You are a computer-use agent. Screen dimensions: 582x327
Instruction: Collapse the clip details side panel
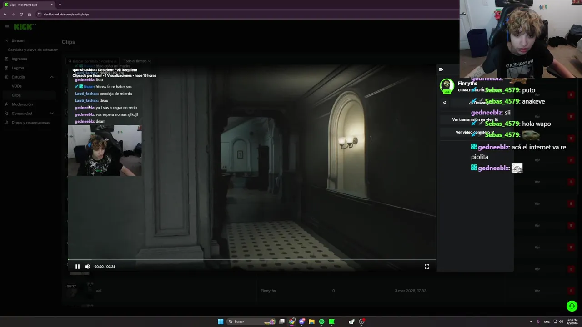441,69
